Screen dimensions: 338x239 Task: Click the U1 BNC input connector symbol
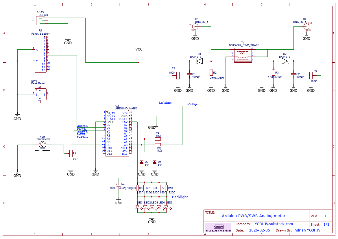(x=195, y=27)
